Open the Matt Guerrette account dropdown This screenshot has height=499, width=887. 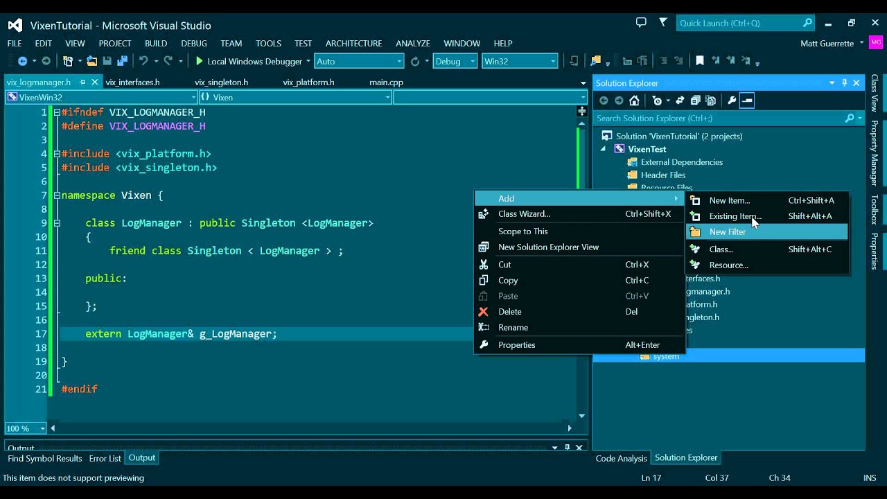point(832,43)
